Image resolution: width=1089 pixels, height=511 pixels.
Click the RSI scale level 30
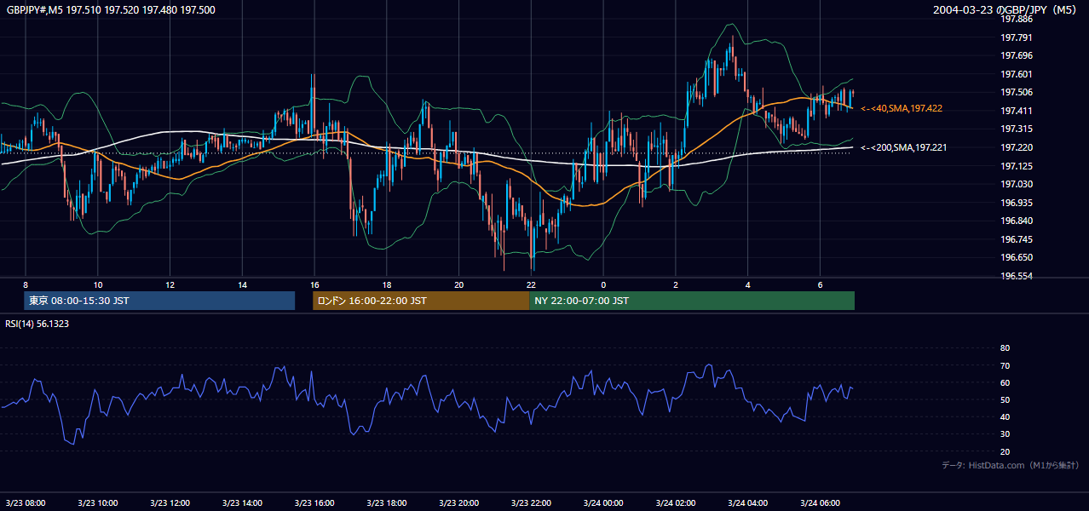[x=1005, y=434]
